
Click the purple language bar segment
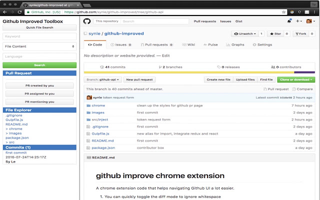pos(304,72)
